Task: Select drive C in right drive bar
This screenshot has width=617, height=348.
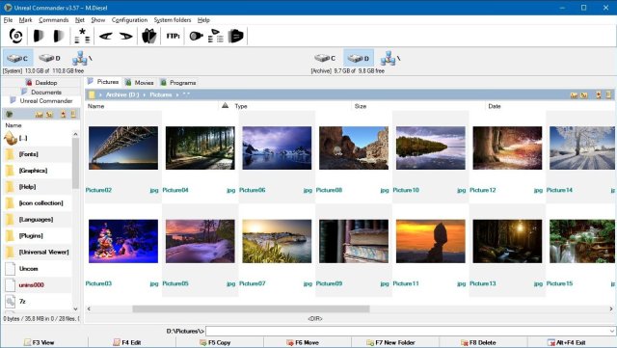Action: 325,58
